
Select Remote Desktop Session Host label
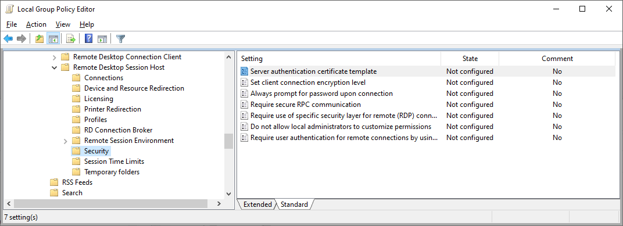click(x=119, y=67)
